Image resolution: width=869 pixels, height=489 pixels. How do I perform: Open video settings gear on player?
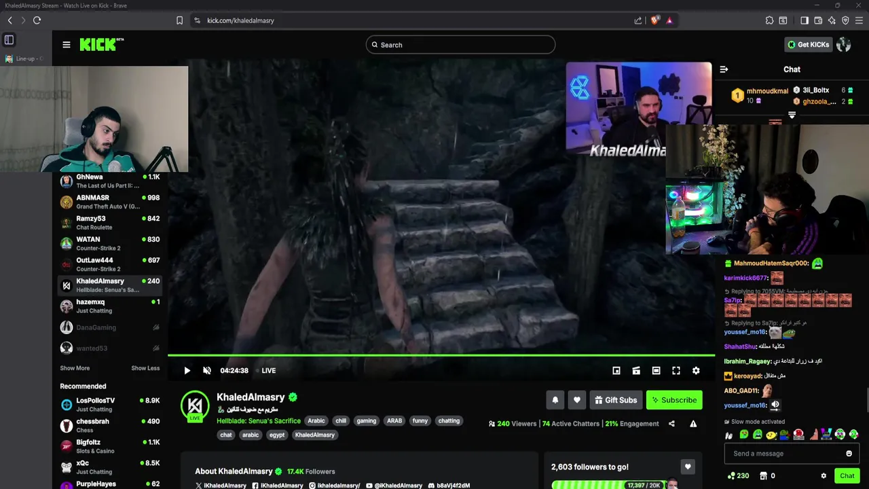pyautogui.click(x=696, y=371)
